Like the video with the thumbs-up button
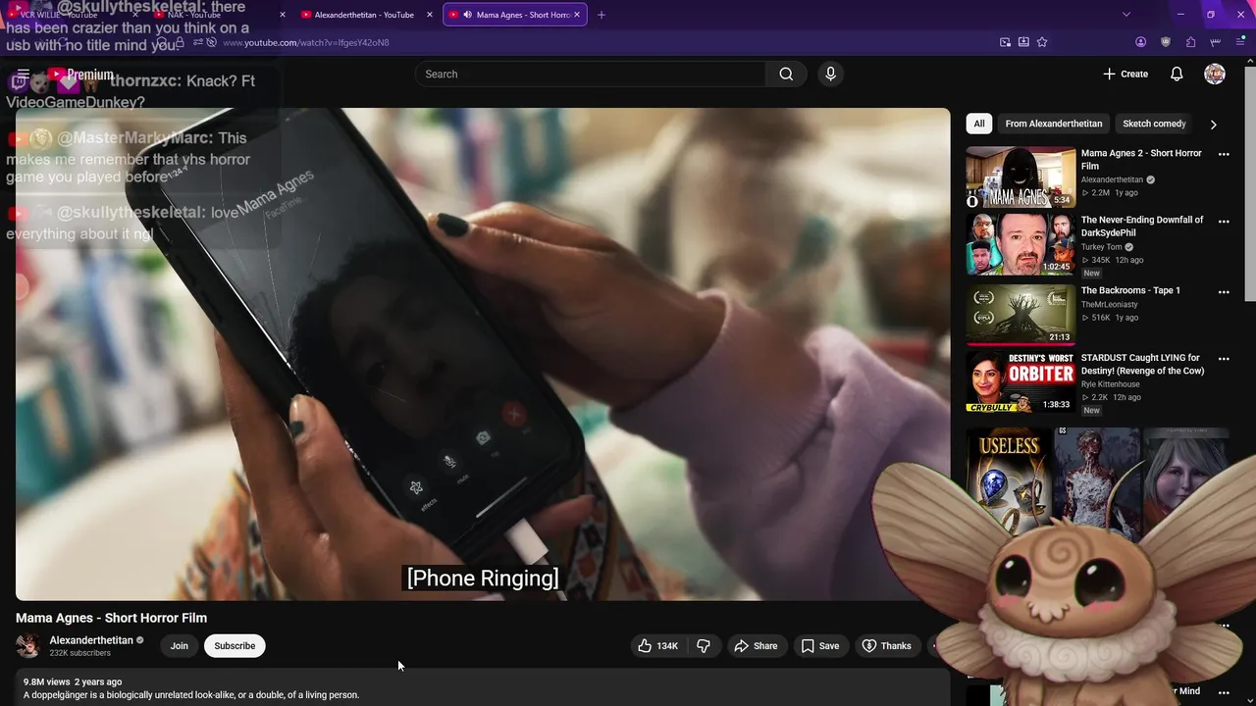The height and width of the screenshot is (706, 1256). click(x=657, y=645)
